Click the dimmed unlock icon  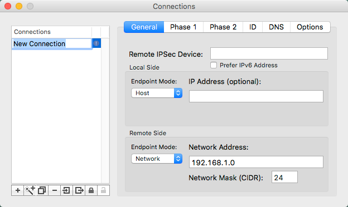(103, 190)
